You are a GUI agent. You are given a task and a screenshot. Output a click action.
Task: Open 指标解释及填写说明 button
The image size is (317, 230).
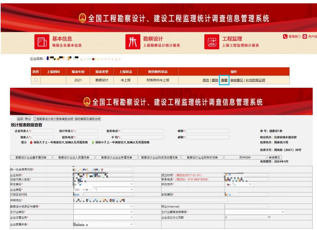coord(87,119)
